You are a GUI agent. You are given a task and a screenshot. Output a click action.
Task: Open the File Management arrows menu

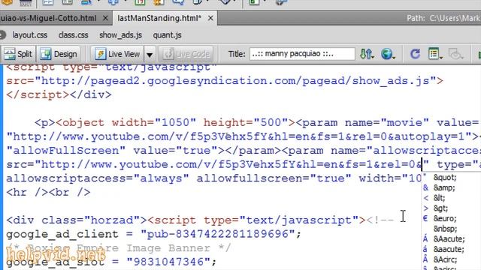tap(367, 54)
